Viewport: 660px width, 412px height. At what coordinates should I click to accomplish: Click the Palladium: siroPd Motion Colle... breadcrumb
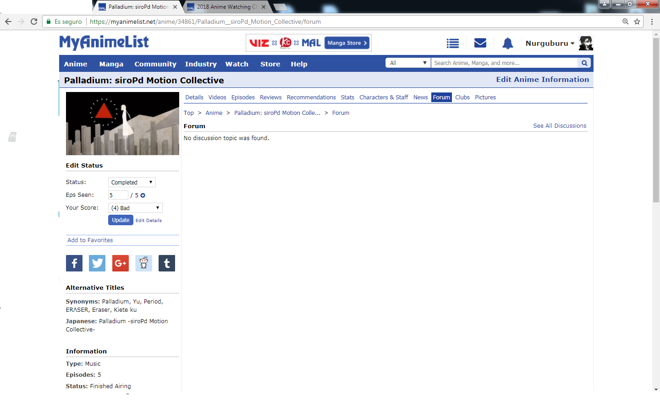pos(277,113)
